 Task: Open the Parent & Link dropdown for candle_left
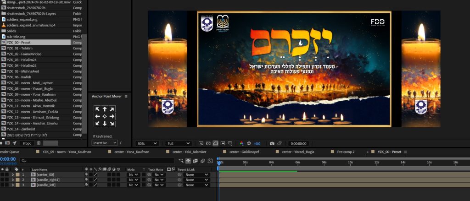coord(196,185)
